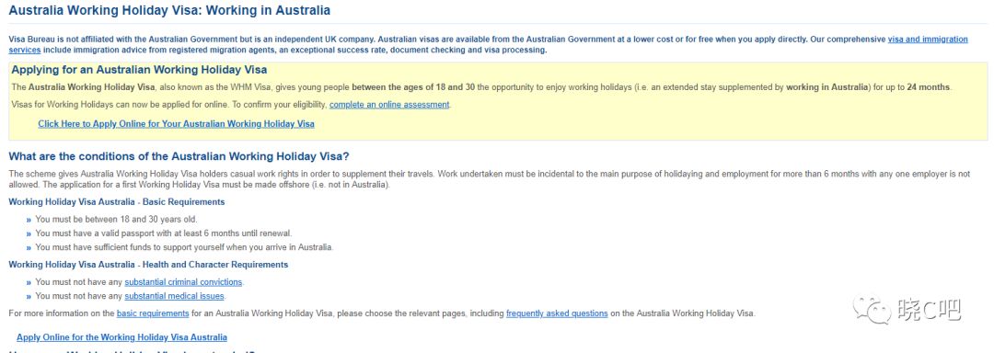994x353 pixels.
Task: Open the 'frequently asked questions' link
Action: [x=557, y=313]
